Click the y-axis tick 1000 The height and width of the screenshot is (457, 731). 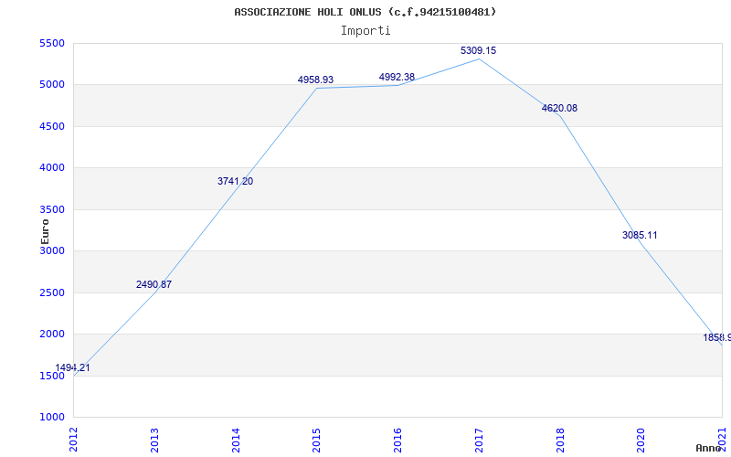tap(52, 418)
